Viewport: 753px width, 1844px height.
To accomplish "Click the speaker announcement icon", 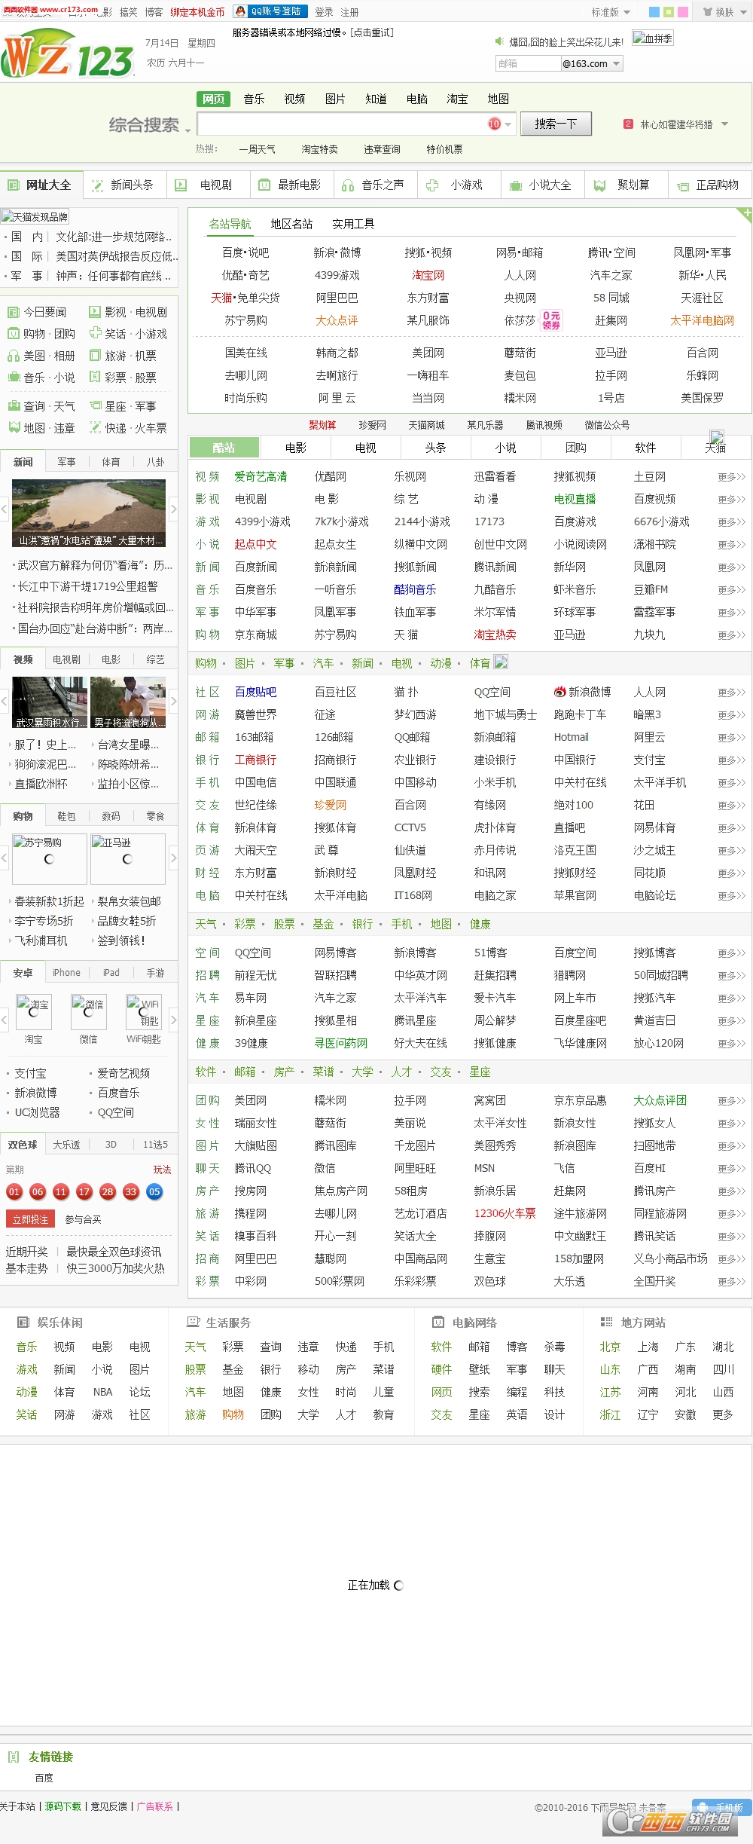I will tap(499, 41).
